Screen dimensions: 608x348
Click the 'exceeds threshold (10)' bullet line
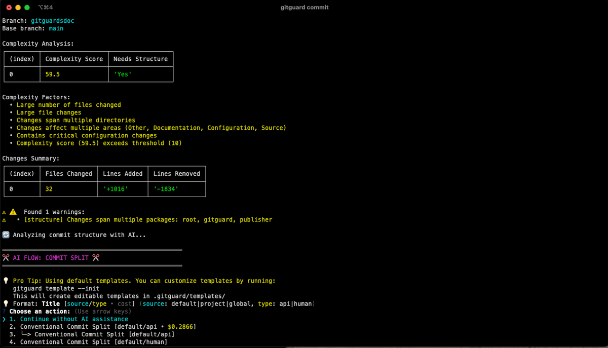(x=99, y=143)
